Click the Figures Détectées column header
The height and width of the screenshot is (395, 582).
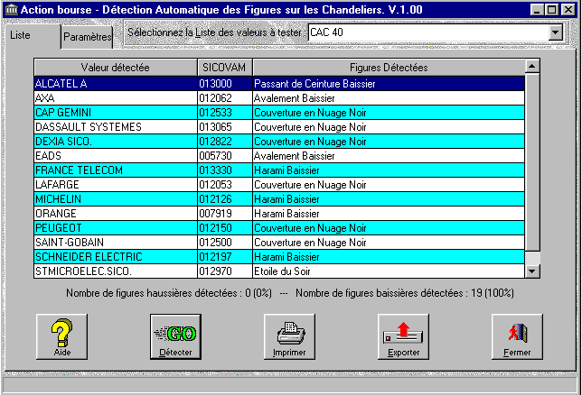coord(389,68)
